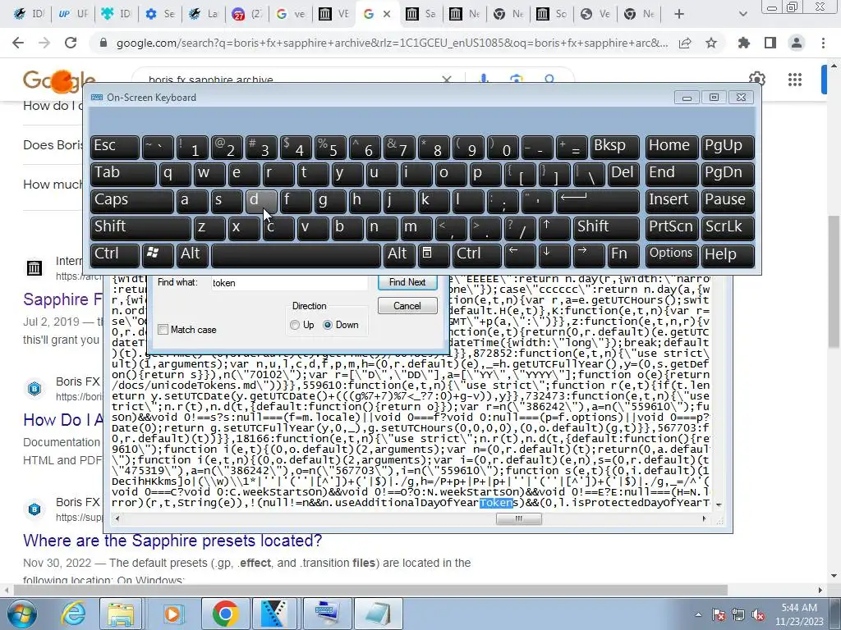This screenshot has width=841, height=630.
Task: Click the Chrome vertical scrollbar thumb
Action: [834, 281]
